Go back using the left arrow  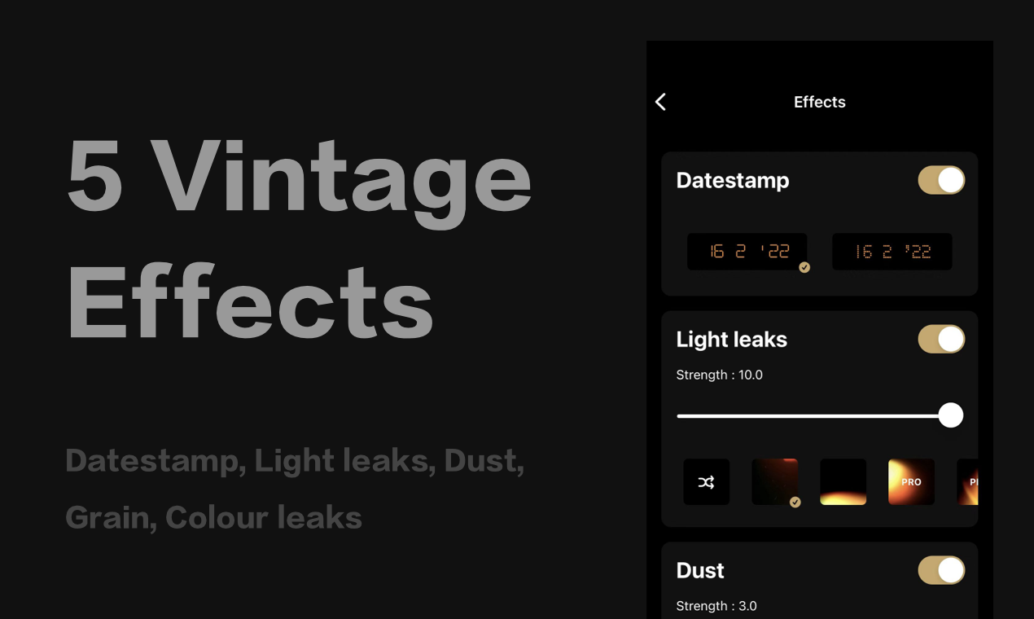coord(661,102)
